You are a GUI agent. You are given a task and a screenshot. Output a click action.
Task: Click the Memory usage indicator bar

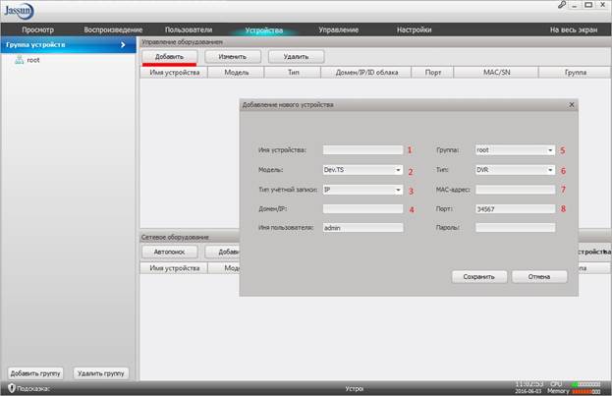[x=585, y=391]
